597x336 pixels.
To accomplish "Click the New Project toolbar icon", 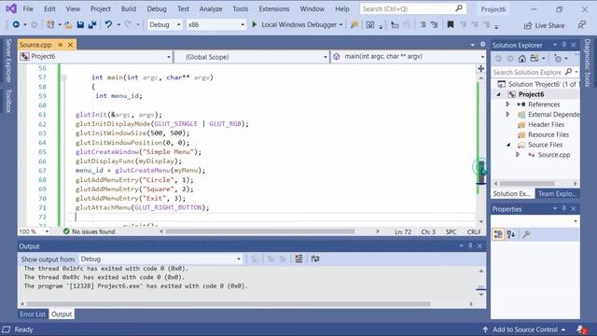I will click(x=50, y=25).
